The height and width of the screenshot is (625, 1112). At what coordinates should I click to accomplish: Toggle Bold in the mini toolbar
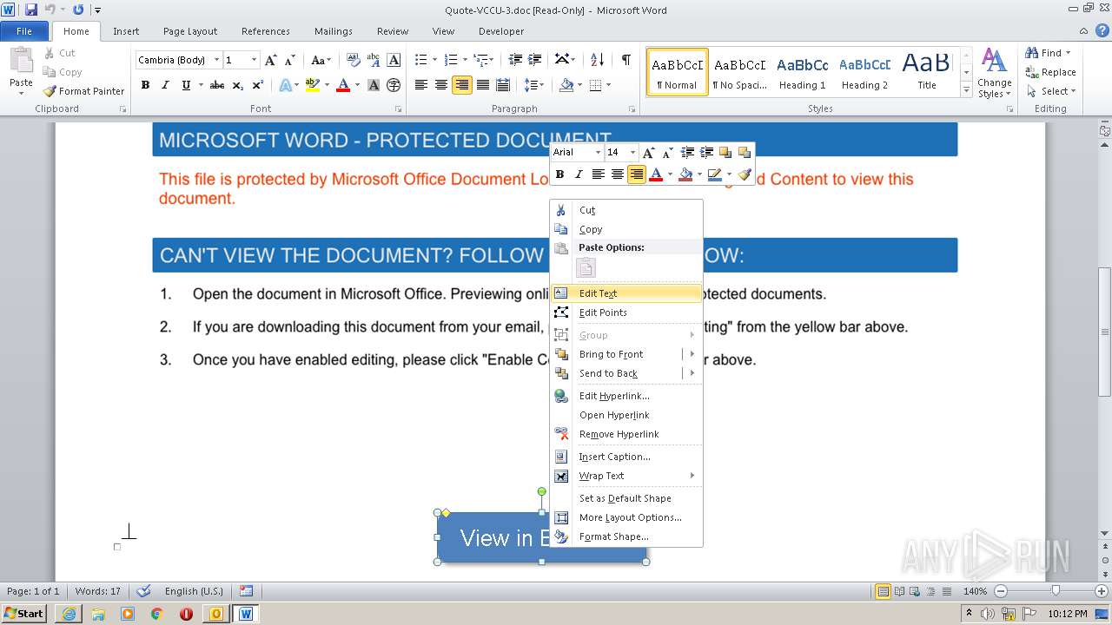(x=559, y=174)
